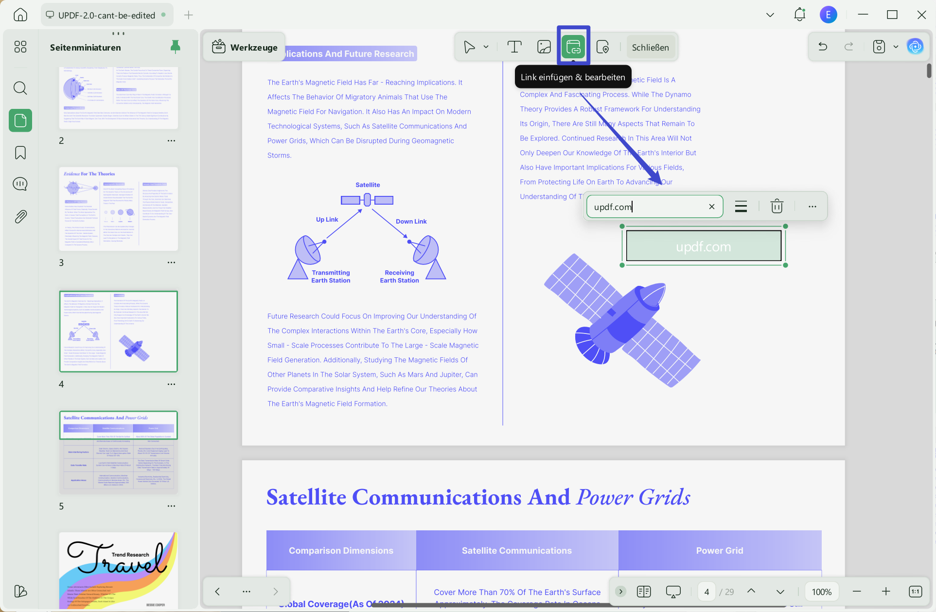936x612 pixels.
Task: Expand the cursor tool dropdown arrow
Action: click(486, 47)
